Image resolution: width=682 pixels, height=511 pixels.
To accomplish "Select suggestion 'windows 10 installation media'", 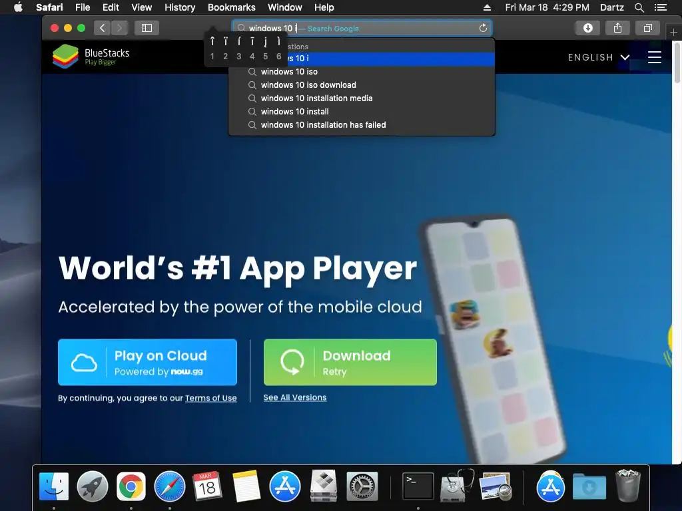I will [x=362, y=98].
